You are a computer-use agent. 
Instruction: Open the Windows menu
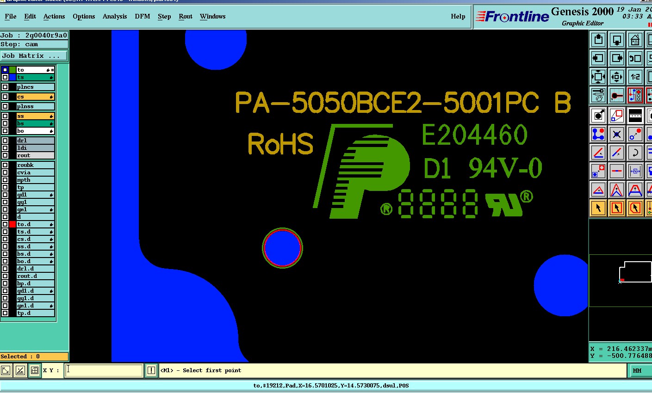click(x=213, y=16)
